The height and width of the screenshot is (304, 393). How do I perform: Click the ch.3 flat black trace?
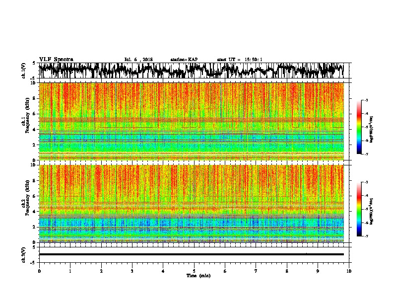[191, 254]
